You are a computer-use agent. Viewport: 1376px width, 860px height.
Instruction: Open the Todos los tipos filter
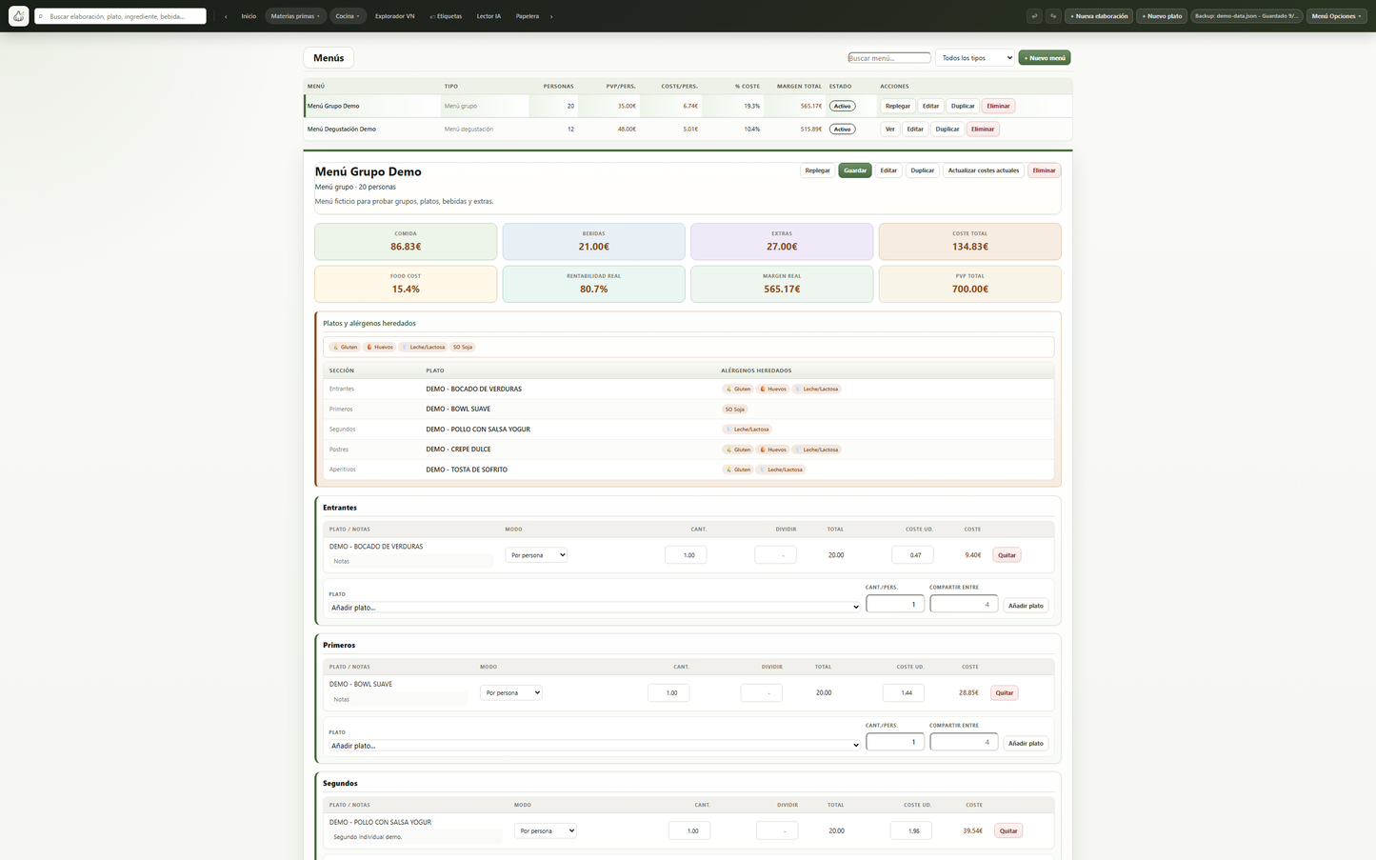coord(975,58)
